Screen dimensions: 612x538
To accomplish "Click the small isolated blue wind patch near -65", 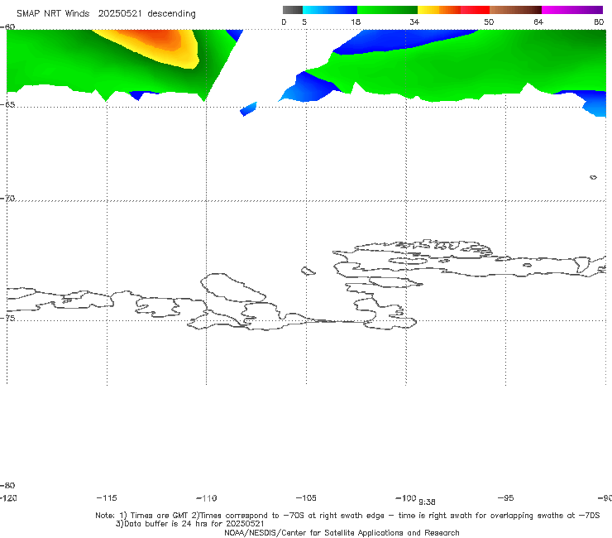I will pyautogui.click(x=249, y=109).
